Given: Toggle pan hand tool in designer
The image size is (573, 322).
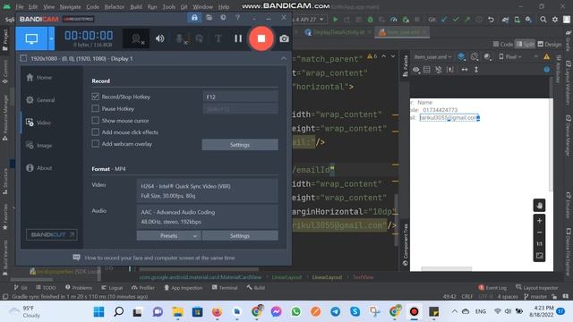Looking at the screenshot, I should coord(539,205).
